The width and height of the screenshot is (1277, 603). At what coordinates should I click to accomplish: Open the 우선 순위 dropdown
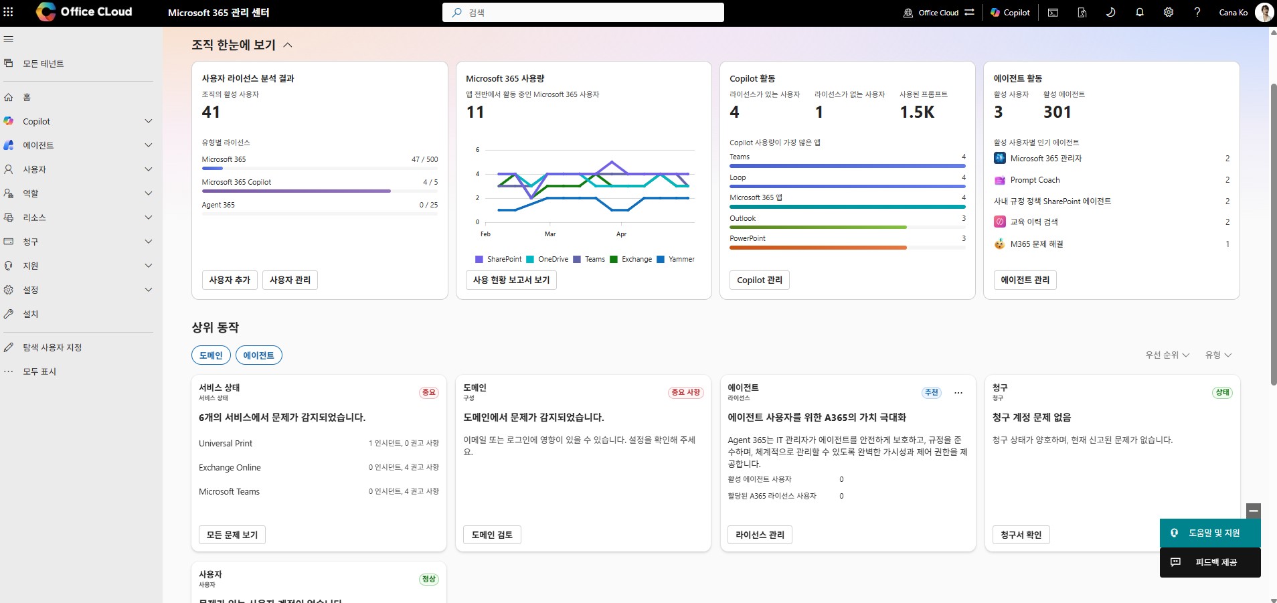1167,355
